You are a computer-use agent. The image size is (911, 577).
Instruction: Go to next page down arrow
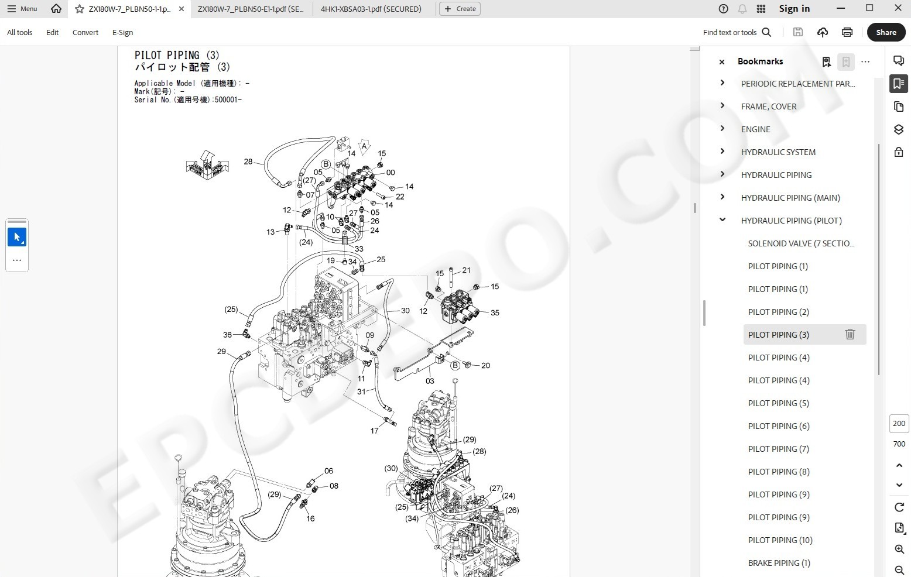[x=899, y=485]
